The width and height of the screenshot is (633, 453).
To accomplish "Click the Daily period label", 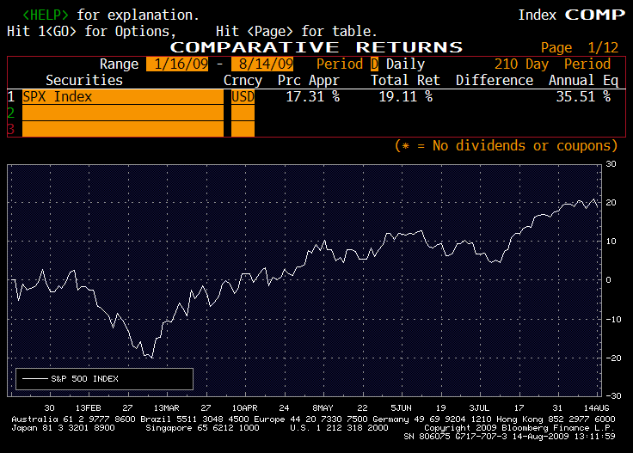I will (405, 64).
